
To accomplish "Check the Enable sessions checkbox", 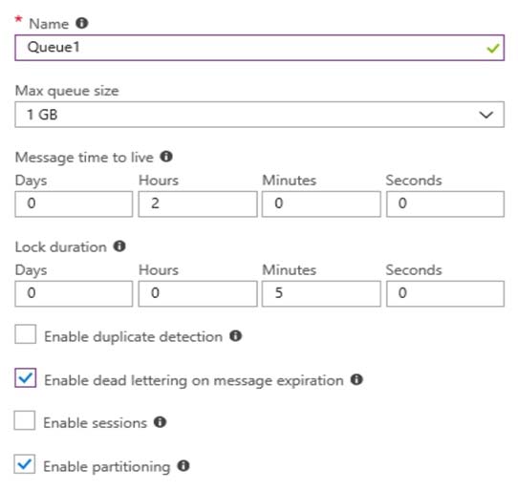I will point(25,420).
